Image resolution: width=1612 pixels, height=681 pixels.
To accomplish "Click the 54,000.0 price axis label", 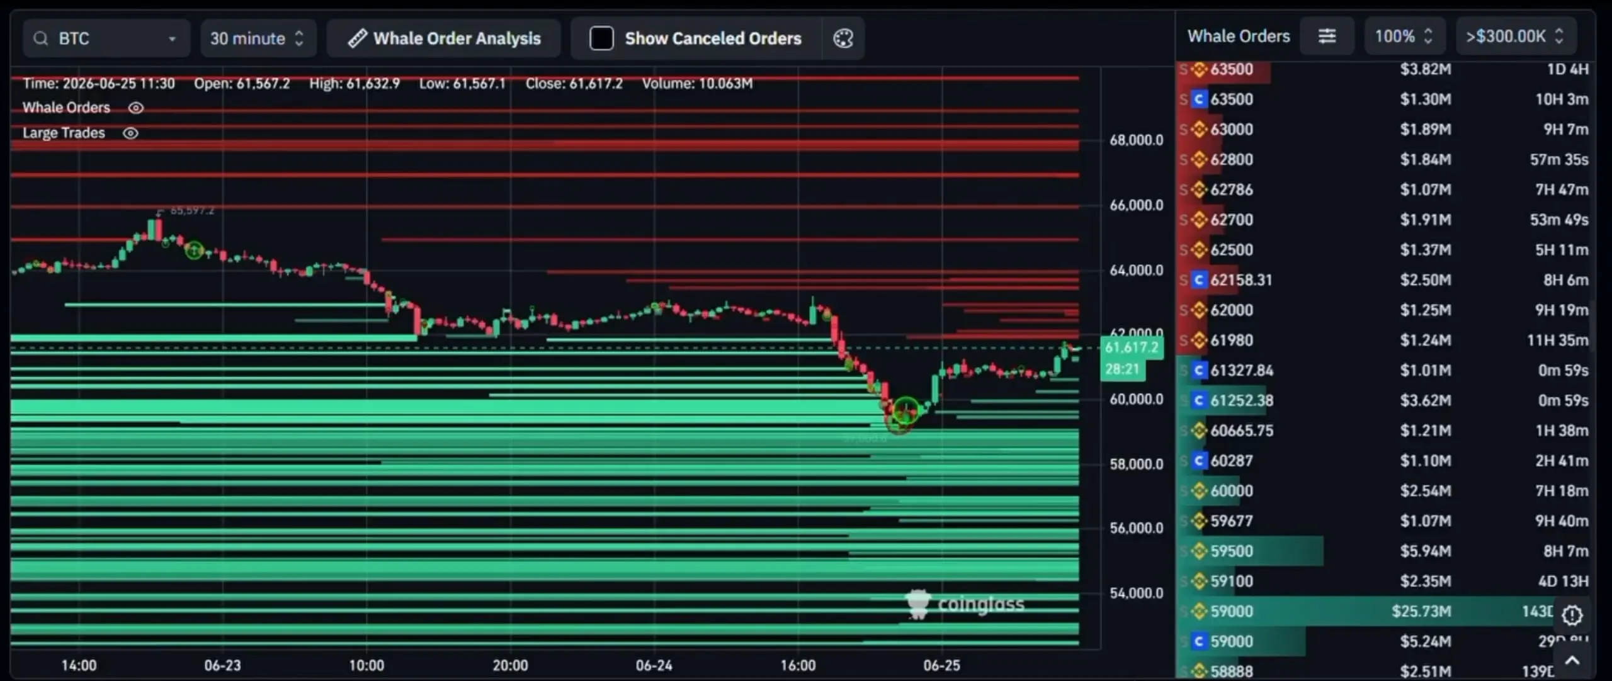I will point(1136,594).
